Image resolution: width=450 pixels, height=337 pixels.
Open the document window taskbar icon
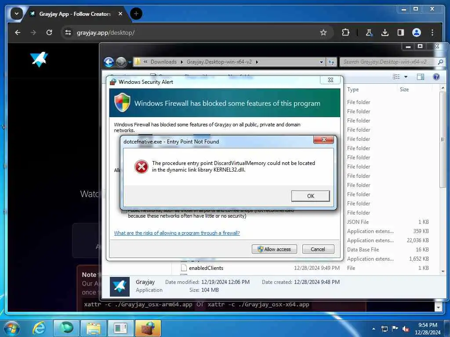pos(120,328)
